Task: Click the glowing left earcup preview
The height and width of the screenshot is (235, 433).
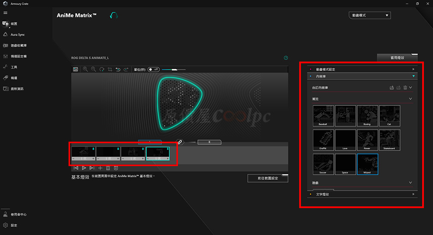Action: 179,103
